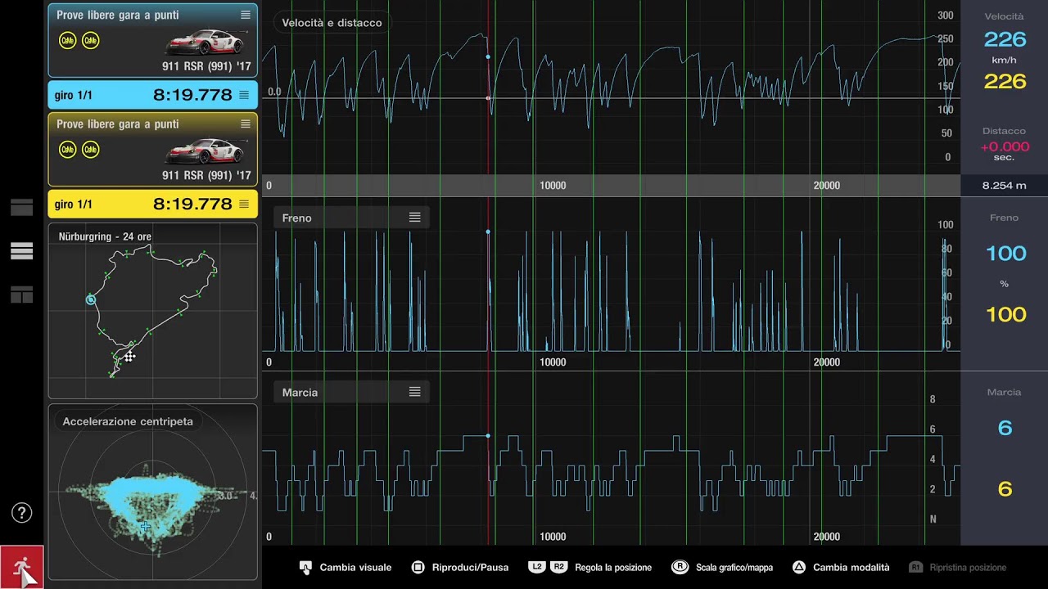Click the Cambia visuale label
Viewport: 1048px width, 589px height.
(x=355, y=567)
